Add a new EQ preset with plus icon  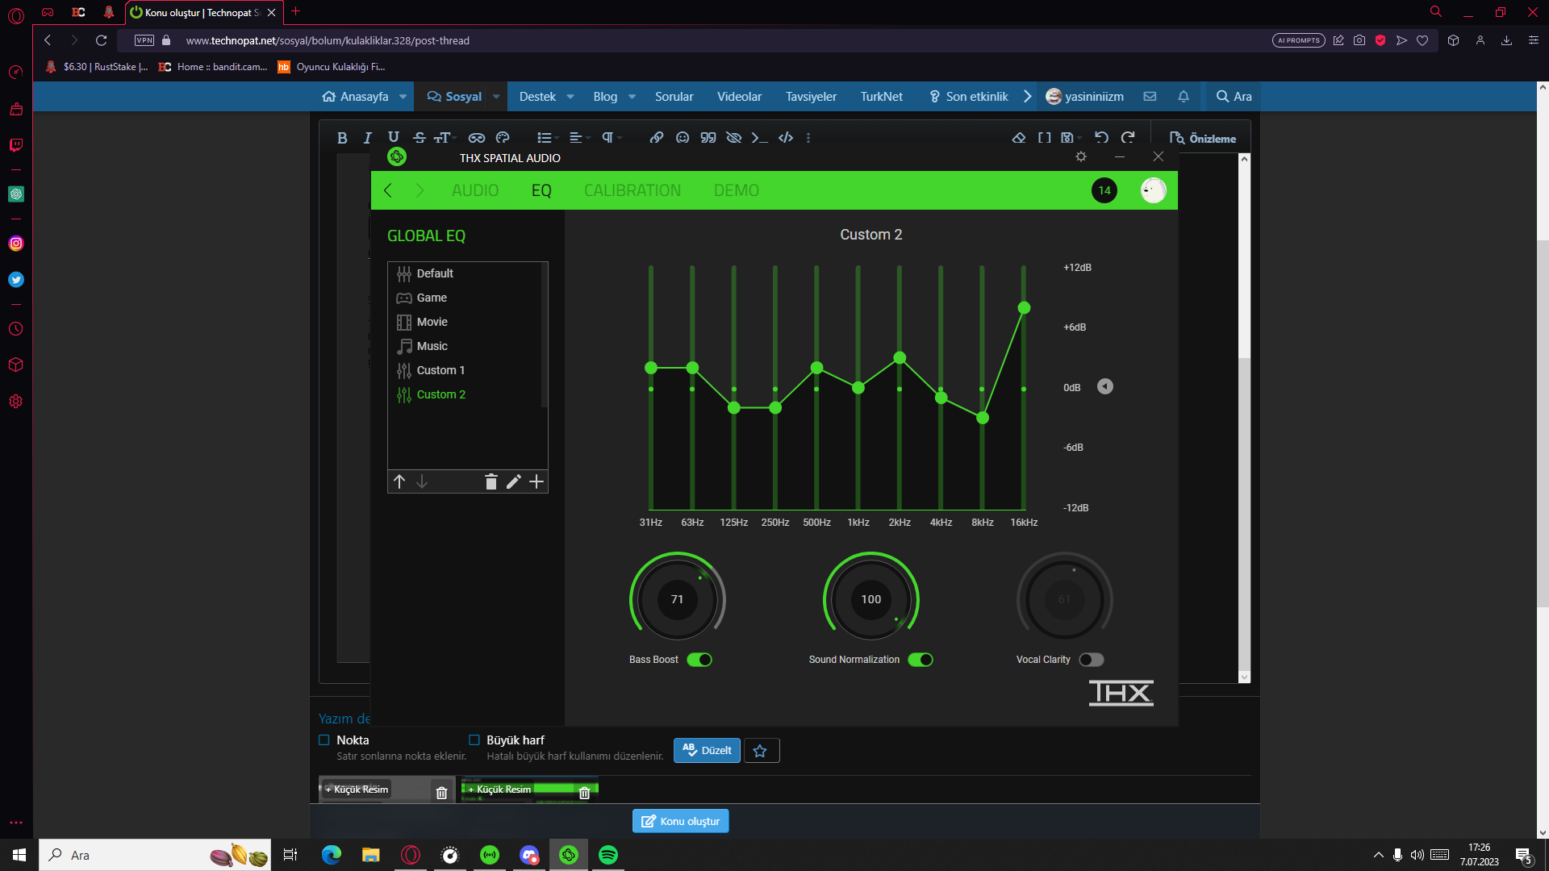coord(537,482)
